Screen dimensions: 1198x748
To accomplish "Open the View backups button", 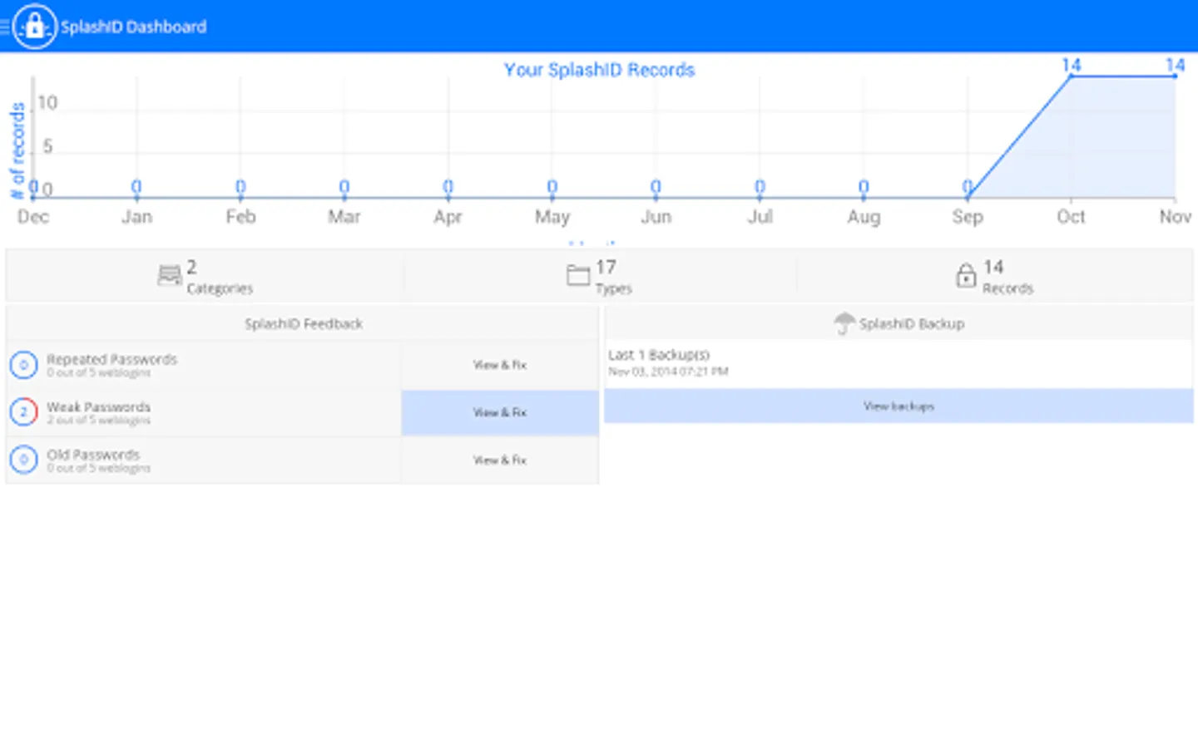I will click(898, 406).
